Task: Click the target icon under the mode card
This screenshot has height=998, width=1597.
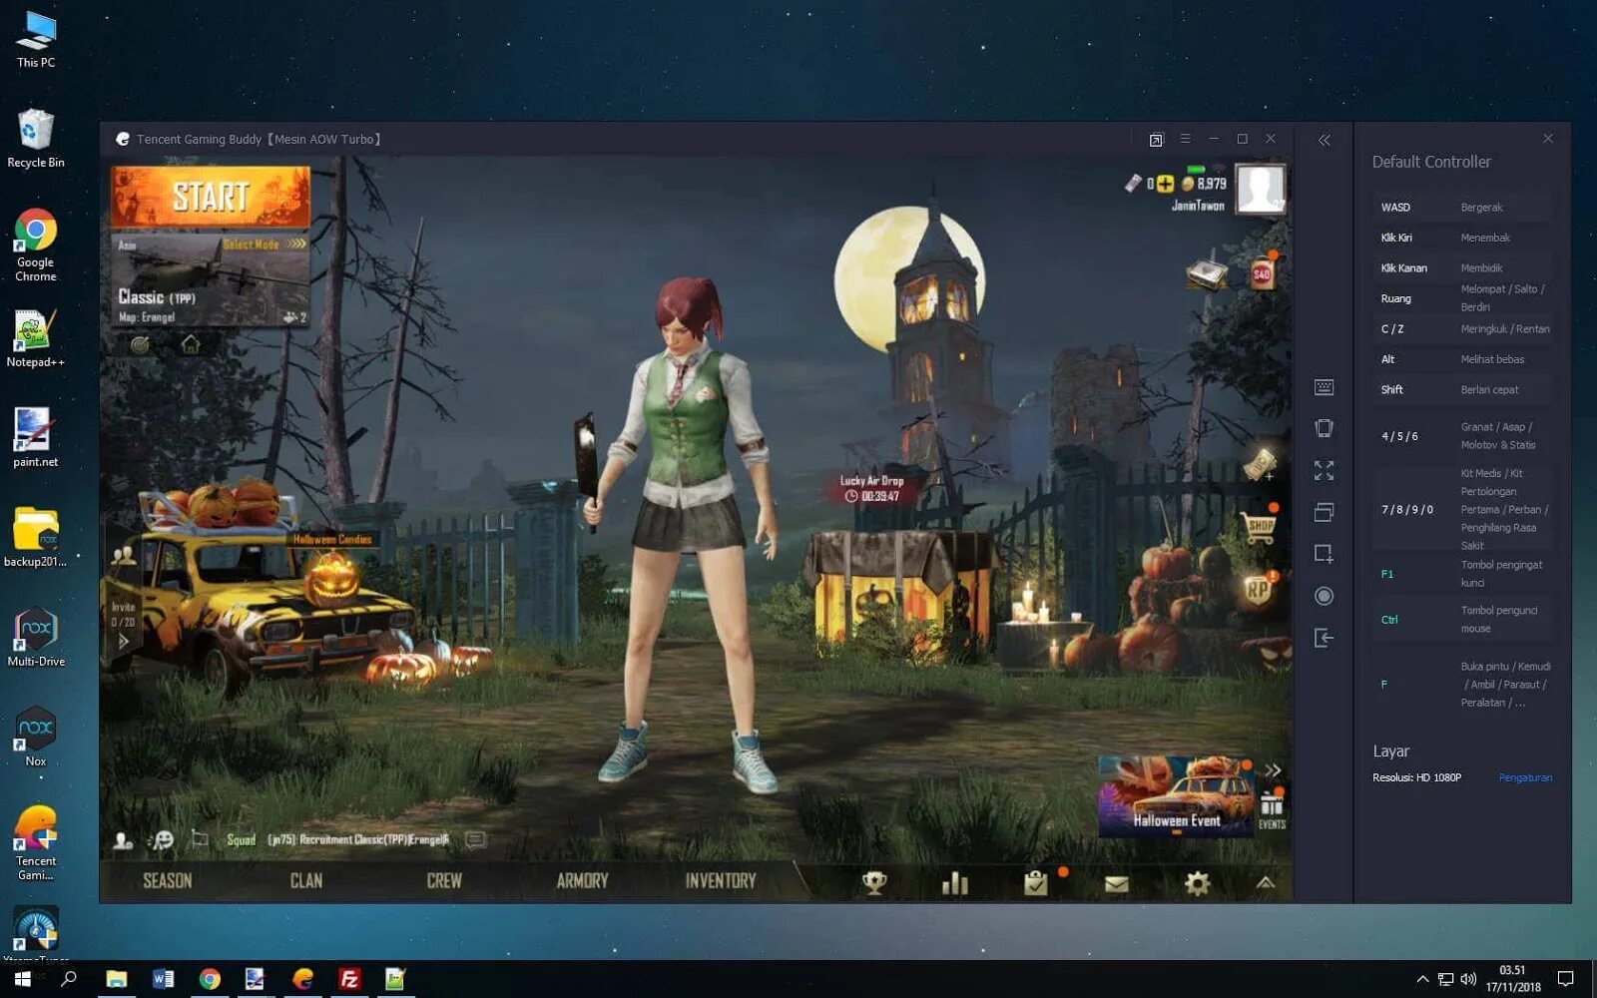Action: [x=141, y=344]
